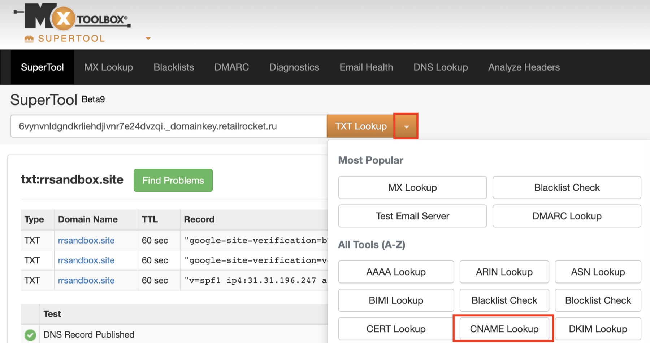The width and height of the screenshot is (650, 343).
Task: Open the MX Lookup nav tab
Action: [109, 67]
